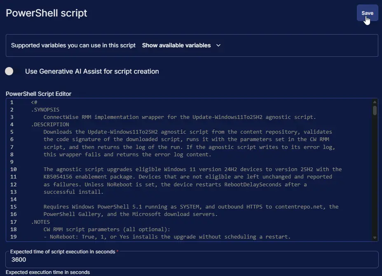Click the '.DESCRIPTION' line in the editor
Image resolution: width=382 pixels, height=276 pixels.
click(50, 125)
